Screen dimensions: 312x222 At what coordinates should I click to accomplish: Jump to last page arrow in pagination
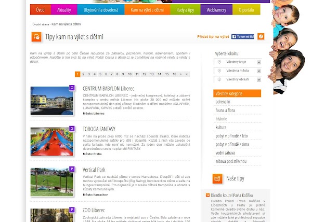[x=187, y=74]
